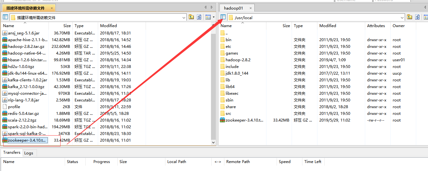The width and height of the screenshot is (428, 171).
Task: Toggle the remote pane folder tree view
Action: 223,17
